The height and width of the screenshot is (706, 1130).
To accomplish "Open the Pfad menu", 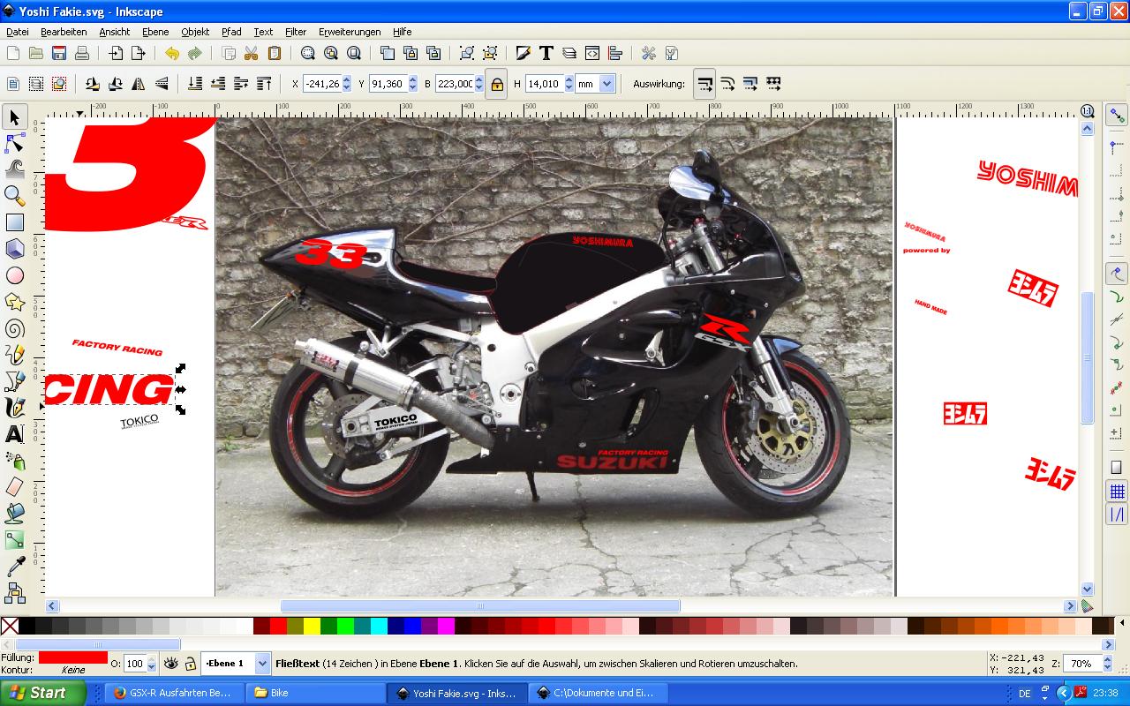I will (231, 32).
